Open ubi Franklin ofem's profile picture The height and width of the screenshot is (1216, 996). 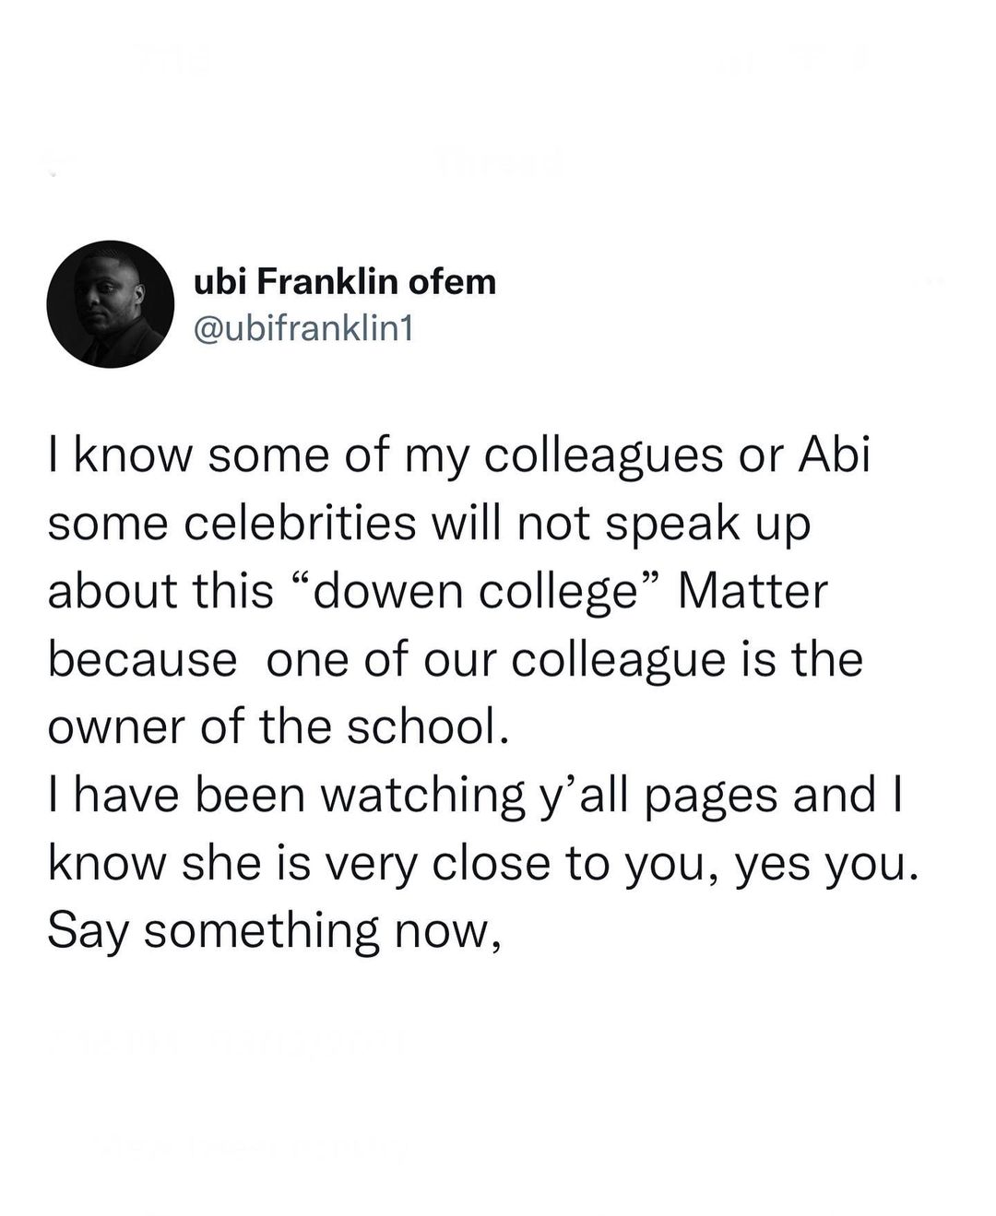[111, 304]
